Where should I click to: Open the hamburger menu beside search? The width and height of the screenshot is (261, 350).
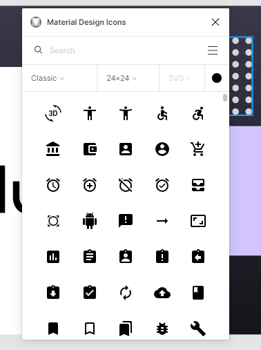point(213,50)
